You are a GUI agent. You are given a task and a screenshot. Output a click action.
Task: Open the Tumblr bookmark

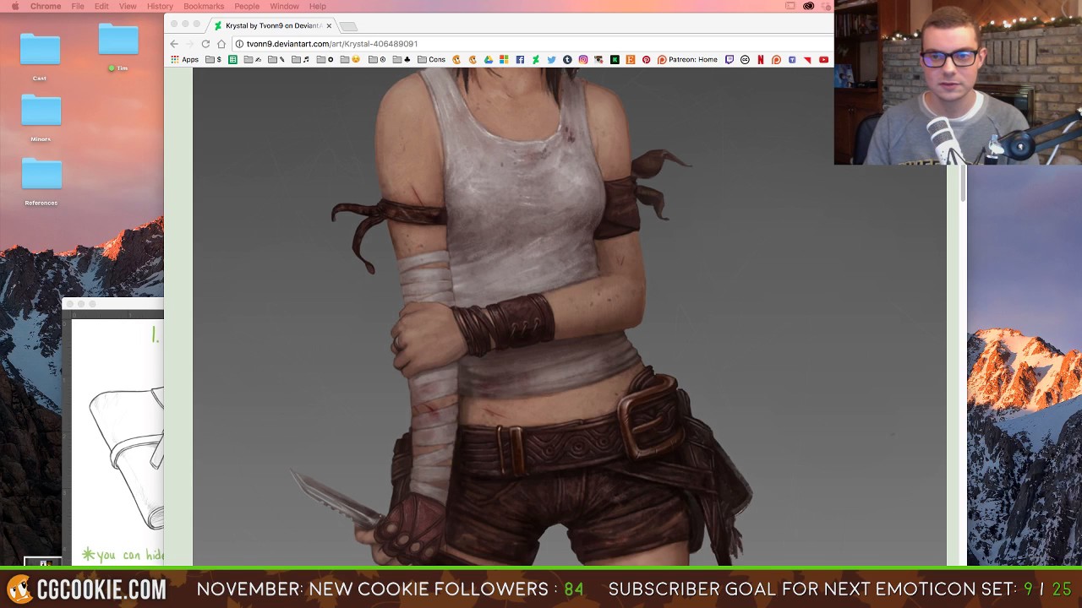(x=567, y=60)
